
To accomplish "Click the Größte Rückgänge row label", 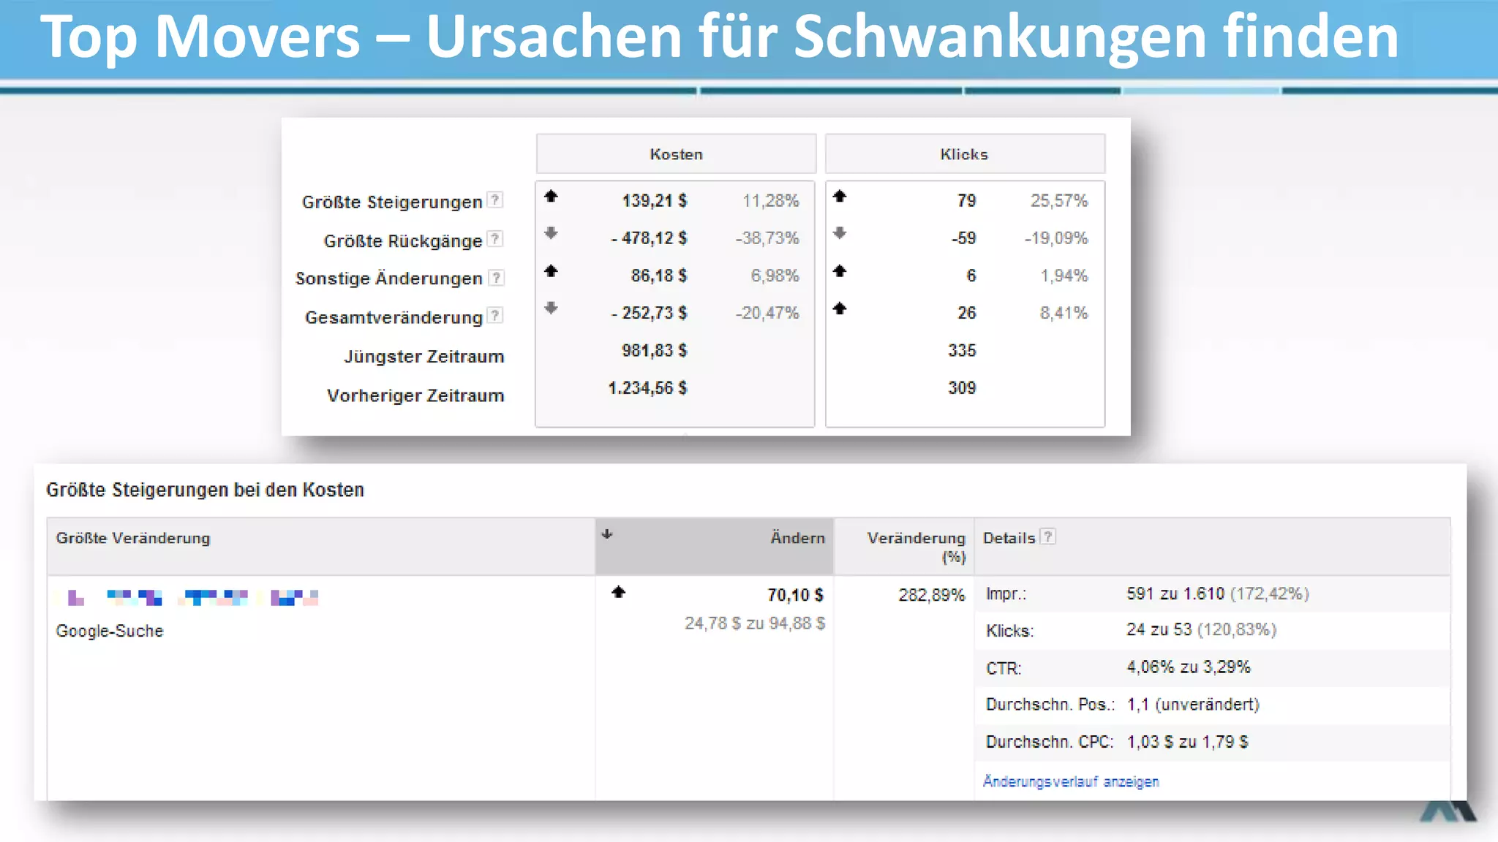I will point(403,241).
